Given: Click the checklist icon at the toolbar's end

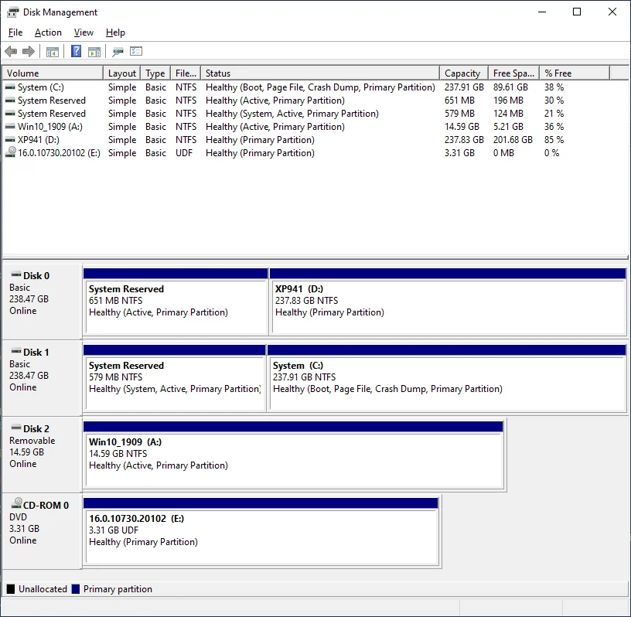Looking at the screenshot, I should point(136,51).
